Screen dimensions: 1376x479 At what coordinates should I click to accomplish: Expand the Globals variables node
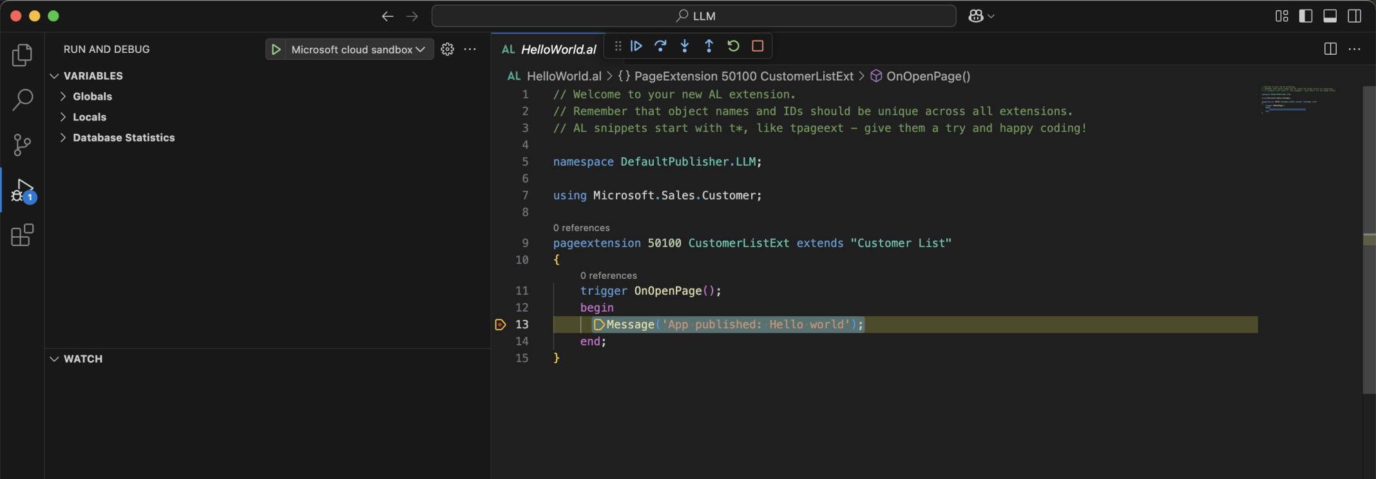coord(92,97)
